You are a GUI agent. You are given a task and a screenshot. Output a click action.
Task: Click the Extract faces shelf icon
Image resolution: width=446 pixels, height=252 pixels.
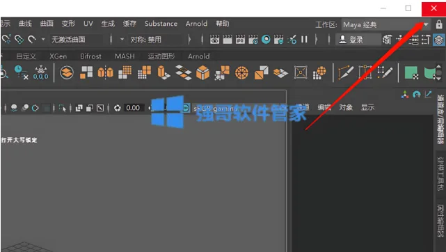click(x=280, y=73)
